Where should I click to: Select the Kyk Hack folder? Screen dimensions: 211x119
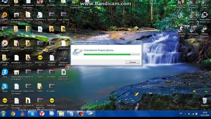(x=64, y=3)
